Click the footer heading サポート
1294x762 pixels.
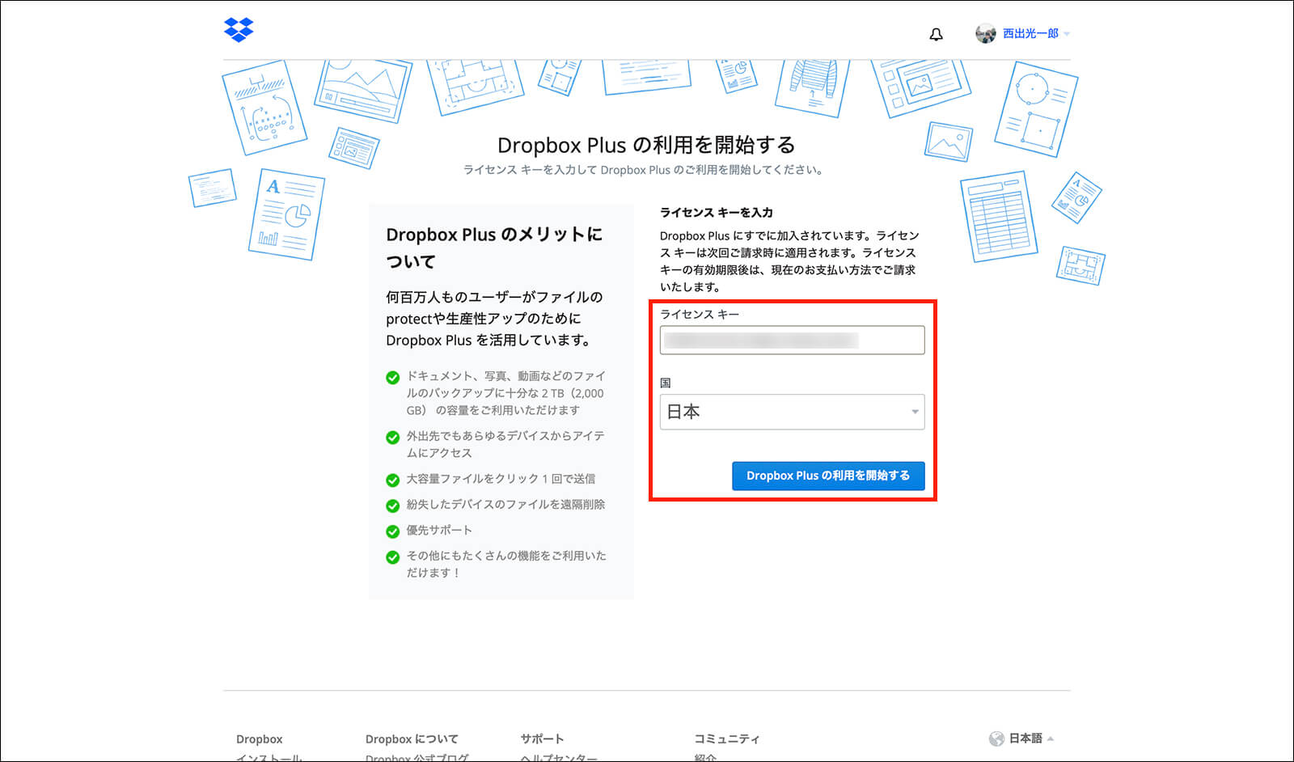click(x=542, y=739)
